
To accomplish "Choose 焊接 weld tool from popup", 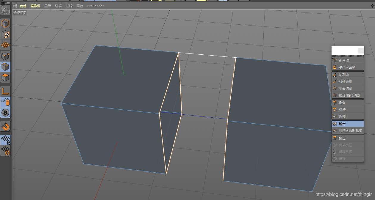I will 348,116.
